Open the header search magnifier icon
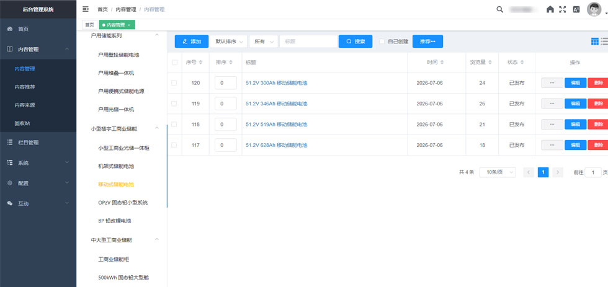Screen dimensions: 608x287 [500, 9]
